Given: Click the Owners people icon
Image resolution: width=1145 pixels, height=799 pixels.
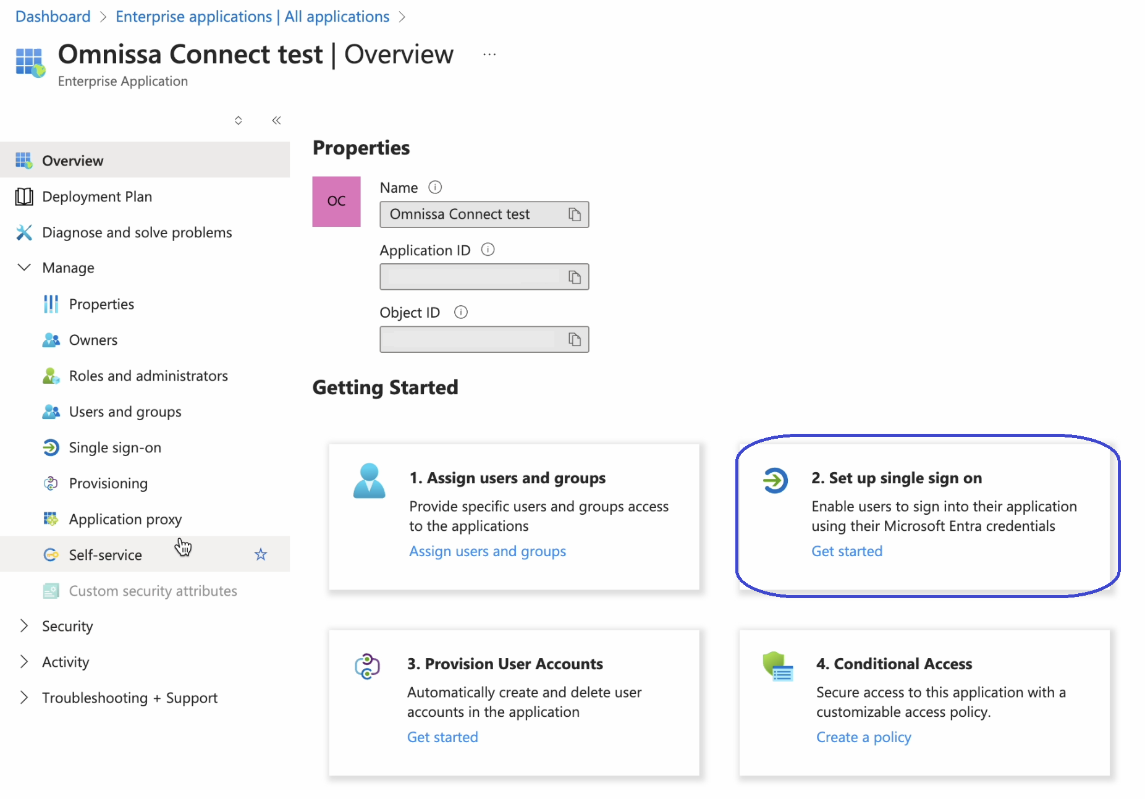Looking at the screenshot, I should (x=51, y=340).
